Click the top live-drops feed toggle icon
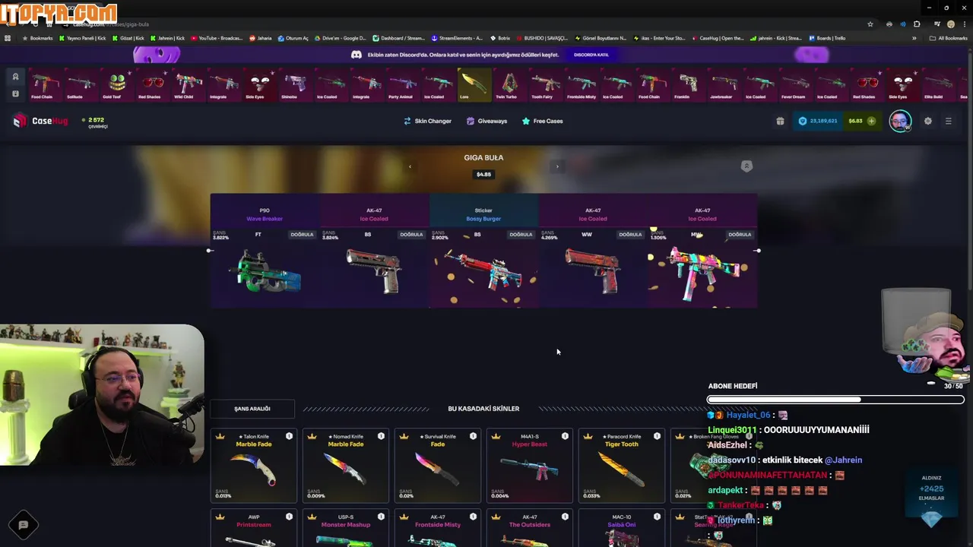Viewport: 973px width, 547px height. pos(15,77)
